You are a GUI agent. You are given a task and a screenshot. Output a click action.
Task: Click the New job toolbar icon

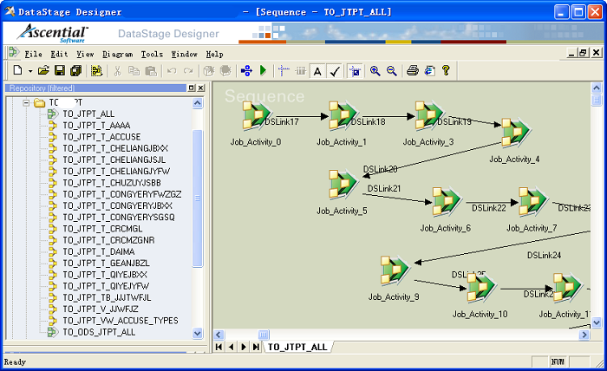pos(18,70)
